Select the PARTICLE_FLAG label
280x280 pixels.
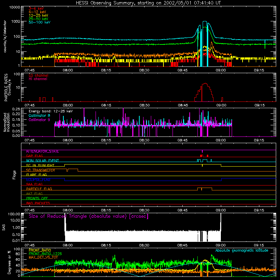[x=39, y=189]
